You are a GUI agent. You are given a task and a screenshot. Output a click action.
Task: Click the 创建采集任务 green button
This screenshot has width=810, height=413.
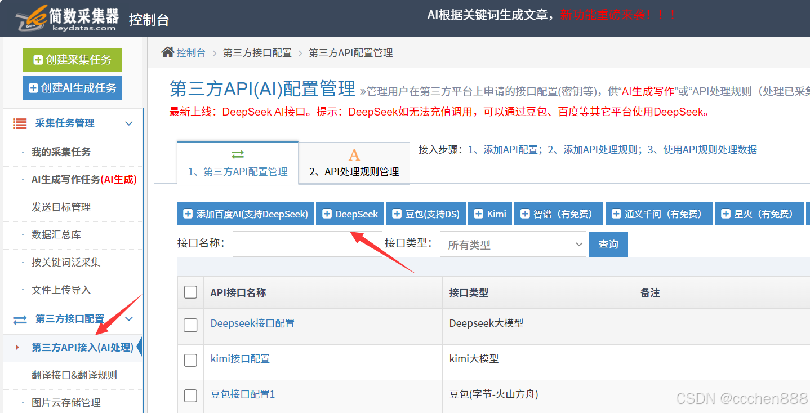click(73, 60)
